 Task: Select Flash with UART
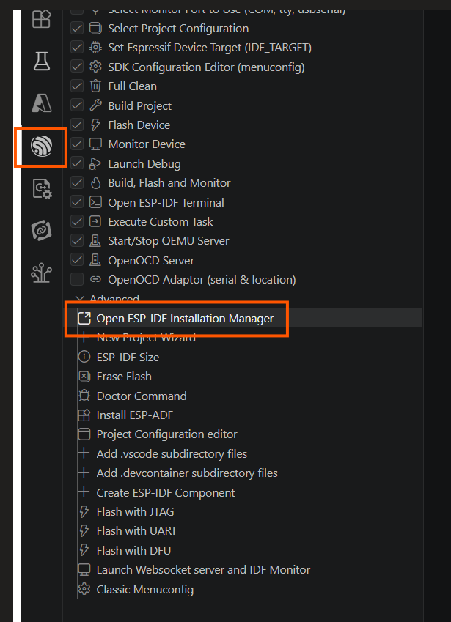pyautogui.click(x=136, y=530)
